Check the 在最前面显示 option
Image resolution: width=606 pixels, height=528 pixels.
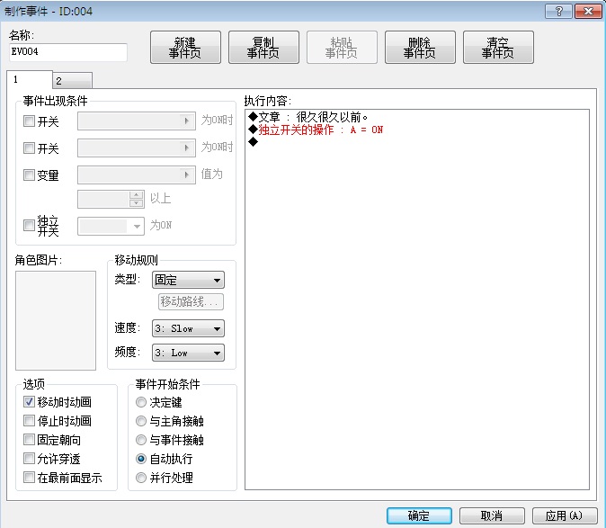click(29, 478)
